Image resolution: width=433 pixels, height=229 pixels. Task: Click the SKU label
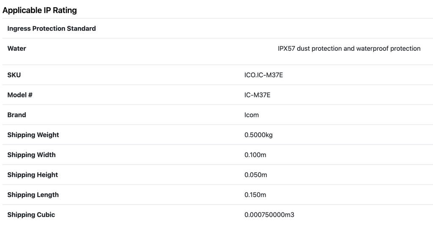click(14, 75)
